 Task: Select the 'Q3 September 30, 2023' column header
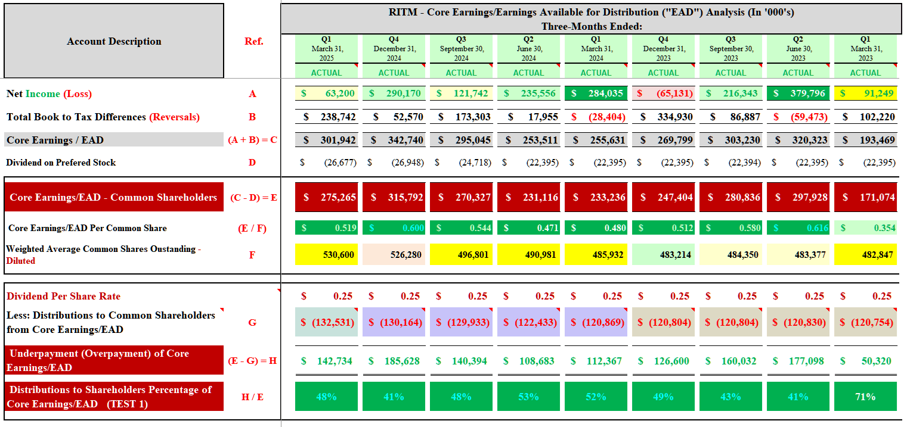click(730, 49)
